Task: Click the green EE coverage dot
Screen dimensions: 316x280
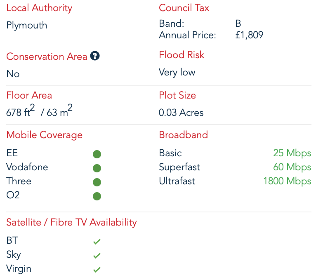Action: pyautogui.click(x=97, y=154)
